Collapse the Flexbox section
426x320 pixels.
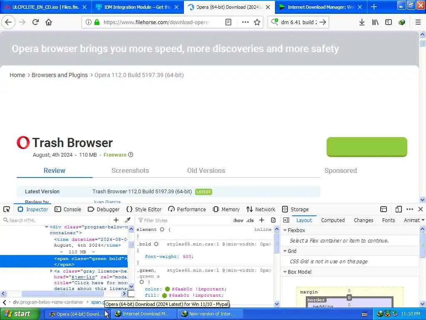[x=285, y=230]
